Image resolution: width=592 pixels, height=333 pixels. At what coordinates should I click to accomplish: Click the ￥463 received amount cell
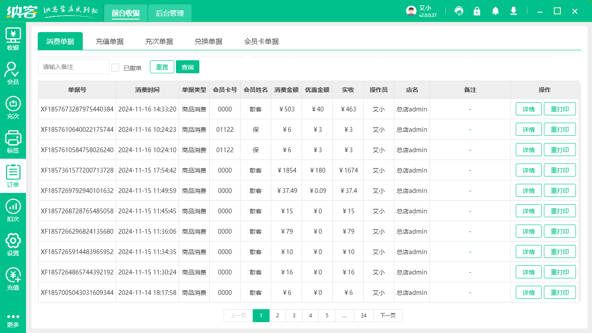coord(348,109)
